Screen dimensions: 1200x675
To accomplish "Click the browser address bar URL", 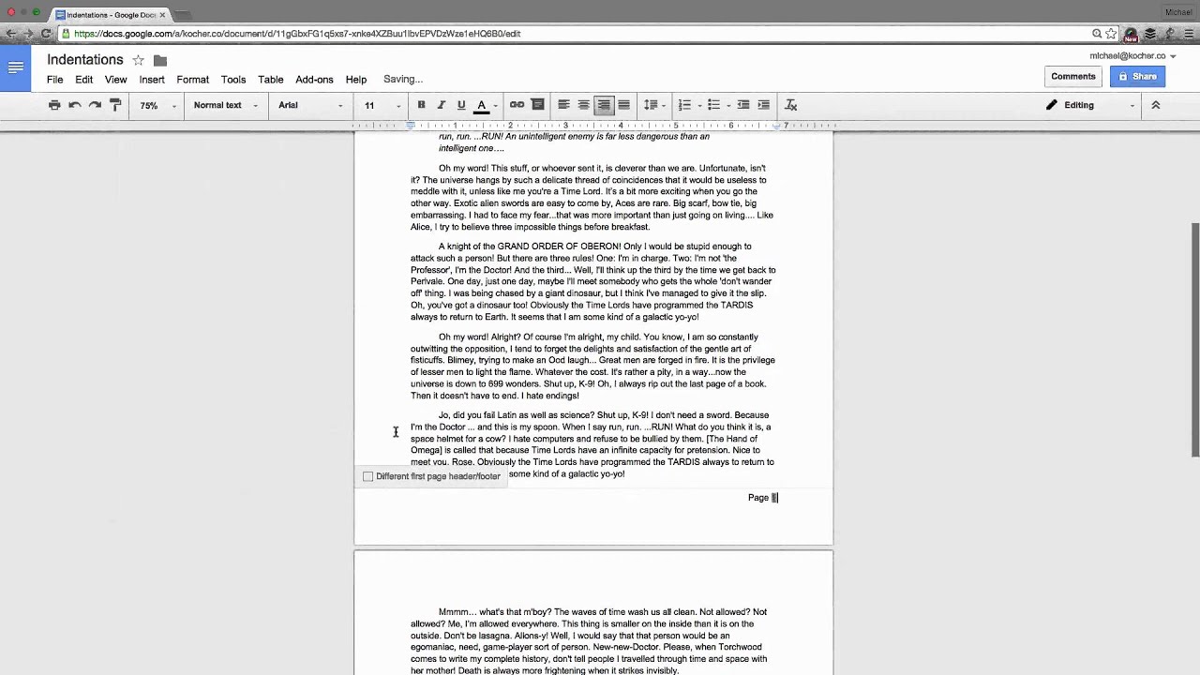I will pyautogui.click(x=297, y=34).
